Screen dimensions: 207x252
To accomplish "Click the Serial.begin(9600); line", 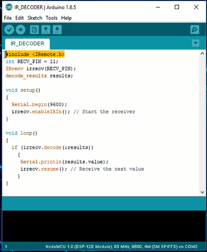I will (x=39, y=105).
